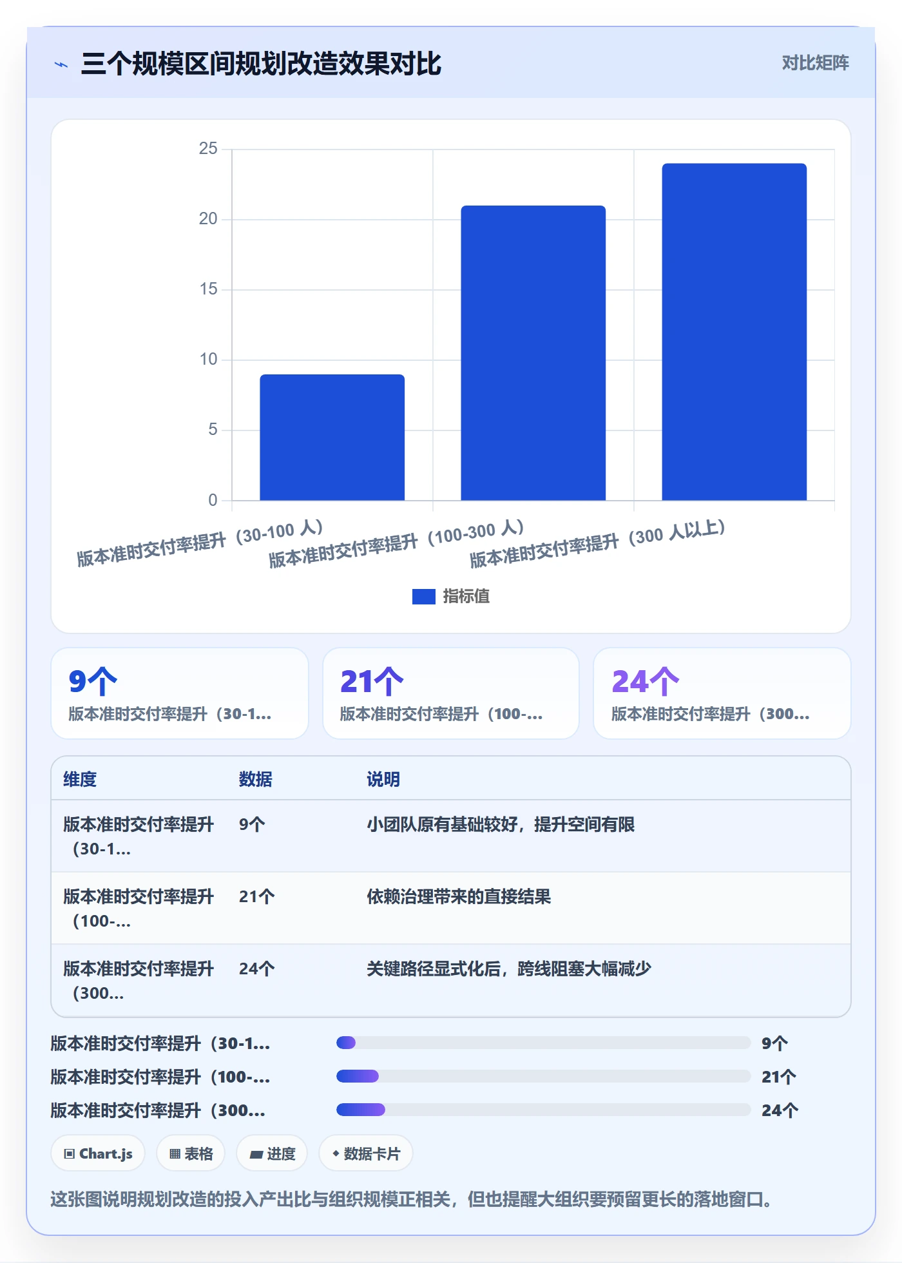This screenshot has height=1263, width=902.
Task: Click the x-axis label 版本准时交付率提升（300 人以上）
Action: (597, 545)
